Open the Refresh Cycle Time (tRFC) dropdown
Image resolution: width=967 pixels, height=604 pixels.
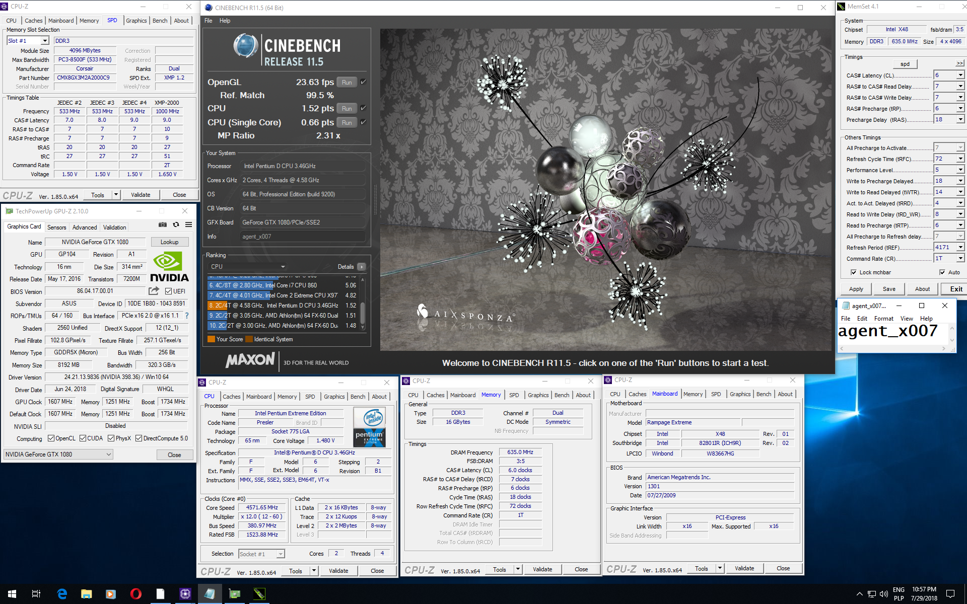960,159
